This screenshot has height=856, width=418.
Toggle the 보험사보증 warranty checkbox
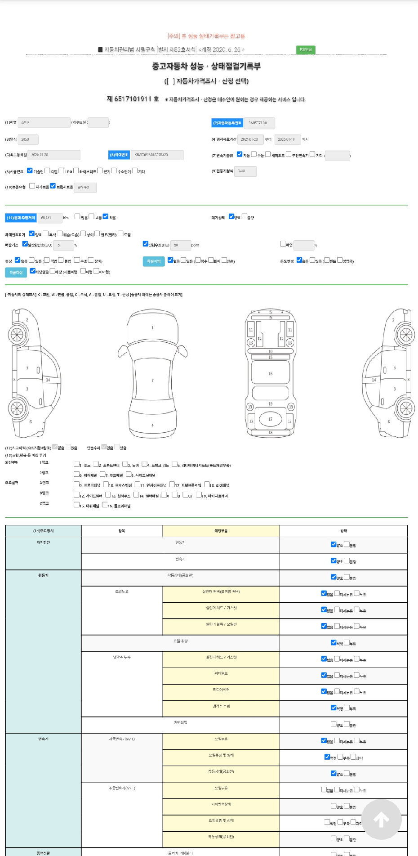(53, 186)
